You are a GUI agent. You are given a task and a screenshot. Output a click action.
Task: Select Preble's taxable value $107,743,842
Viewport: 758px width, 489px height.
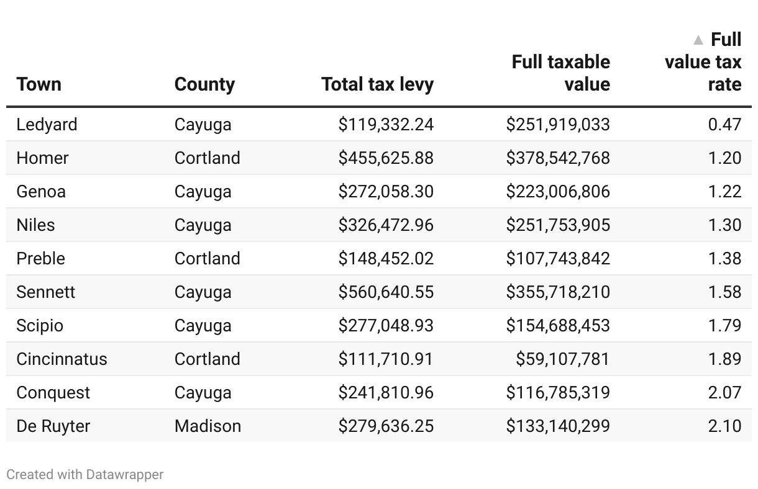click(558, 258)
